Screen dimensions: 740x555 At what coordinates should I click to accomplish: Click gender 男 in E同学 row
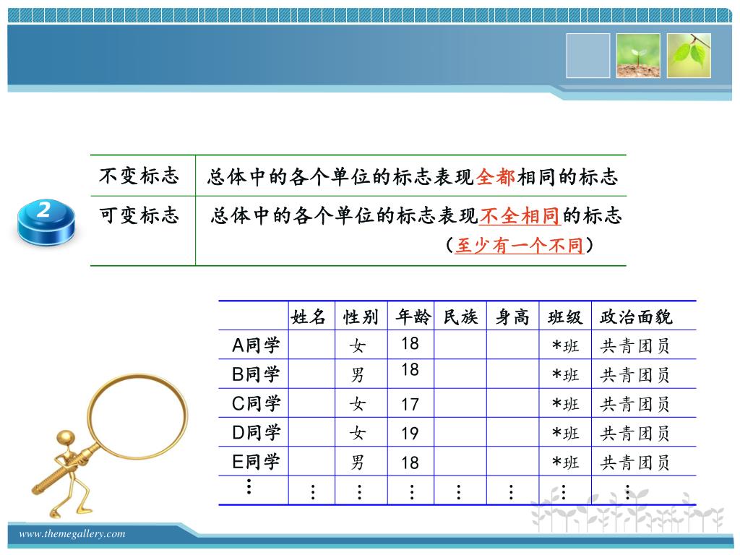[358, 462]
